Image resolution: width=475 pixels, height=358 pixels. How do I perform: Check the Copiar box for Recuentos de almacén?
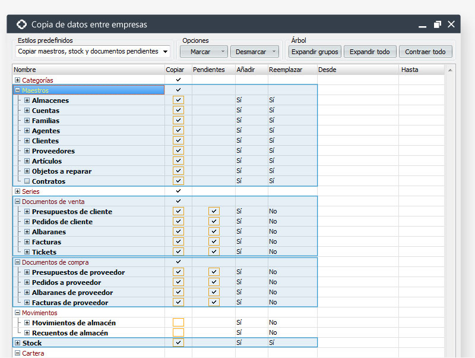(178, 333)
